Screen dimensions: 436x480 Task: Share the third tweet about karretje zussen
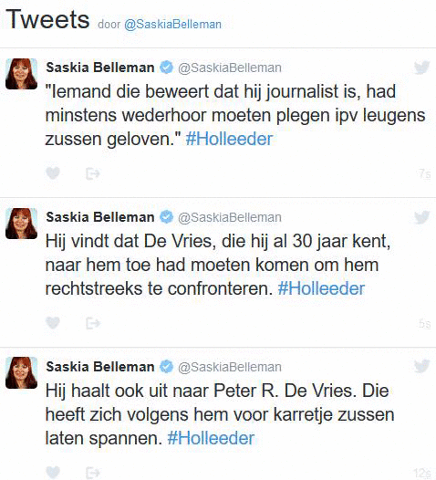coord(93,473)
